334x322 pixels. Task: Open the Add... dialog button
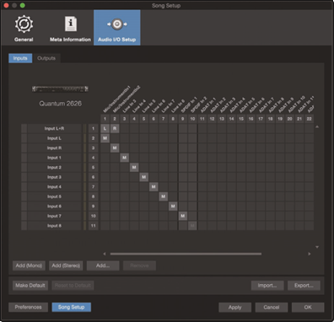click(103, 266)
